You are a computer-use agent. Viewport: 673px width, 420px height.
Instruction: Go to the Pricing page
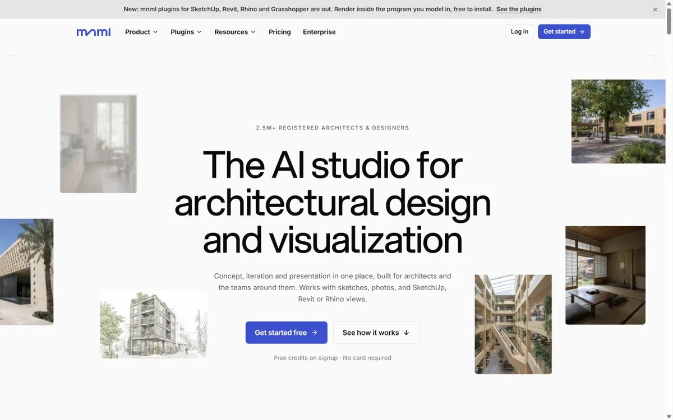click(x=280, y=32)
